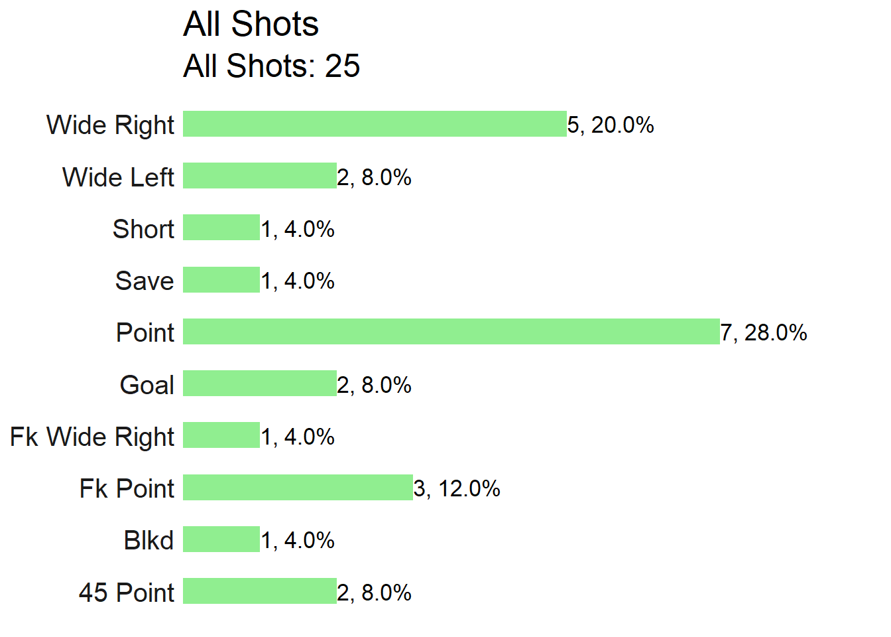Click the "Goal" axis label

point(147,385)
